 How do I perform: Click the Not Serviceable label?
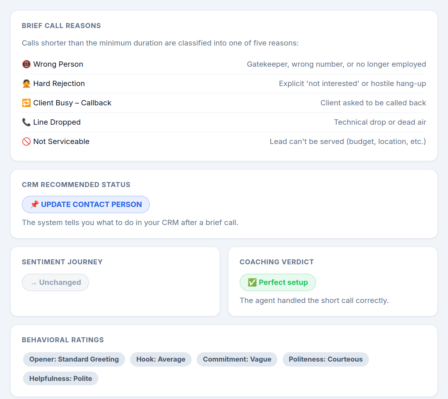(x=61, y=142)
